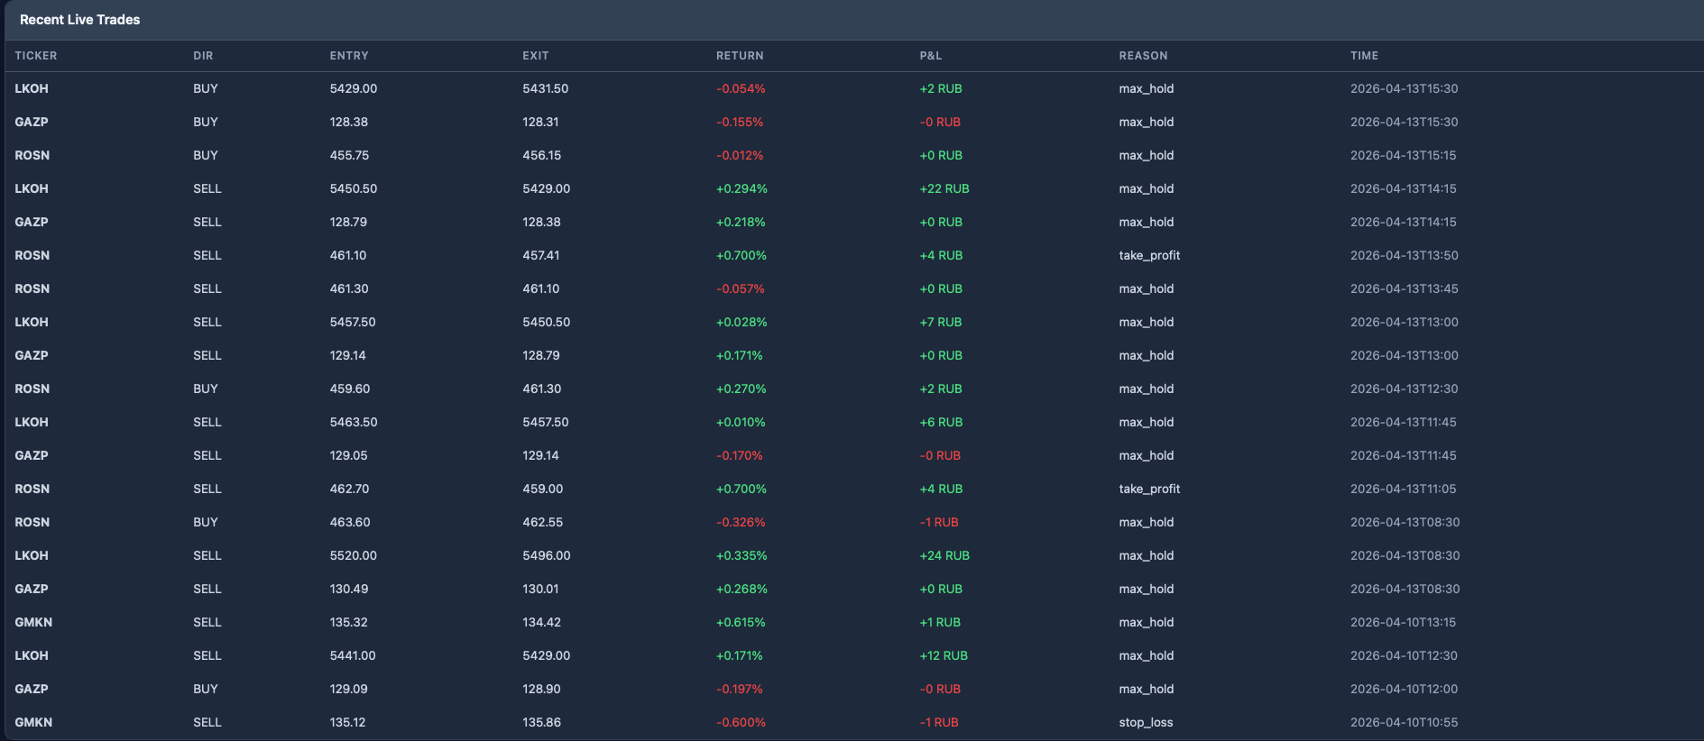Screen dimensions: 1704x741
Task: Select the return value -0.155%
Action: (740, 123)
